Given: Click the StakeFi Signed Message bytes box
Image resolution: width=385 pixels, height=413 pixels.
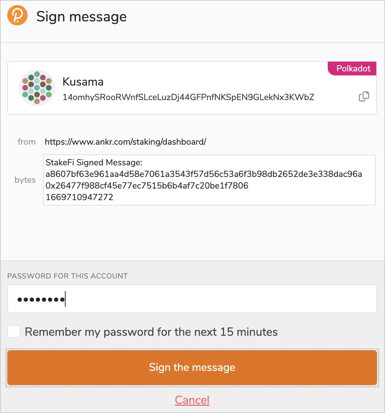Looking at the screenshot, I should pyautogui.click(x=209, y=180).
